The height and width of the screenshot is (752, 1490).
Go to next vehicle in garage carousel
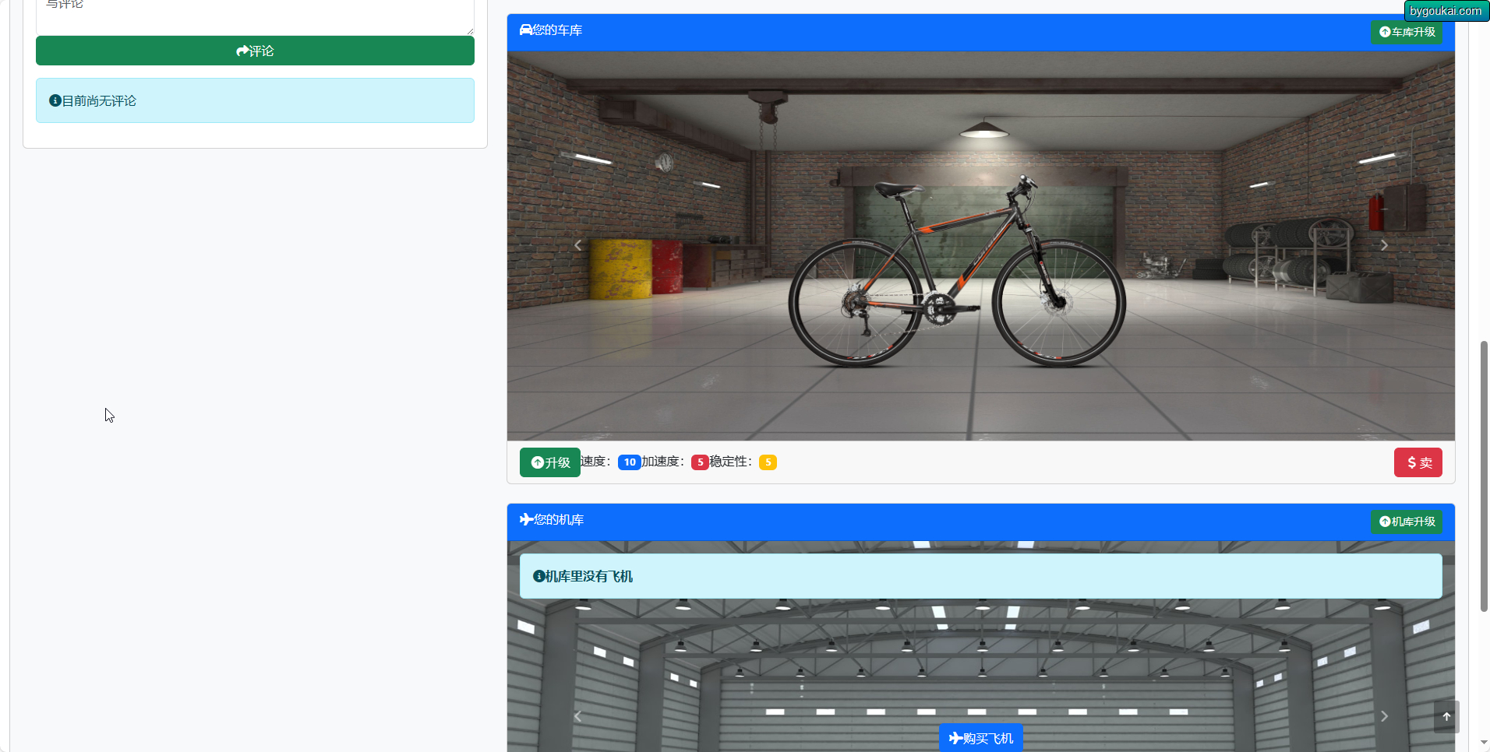(1384, 245)
